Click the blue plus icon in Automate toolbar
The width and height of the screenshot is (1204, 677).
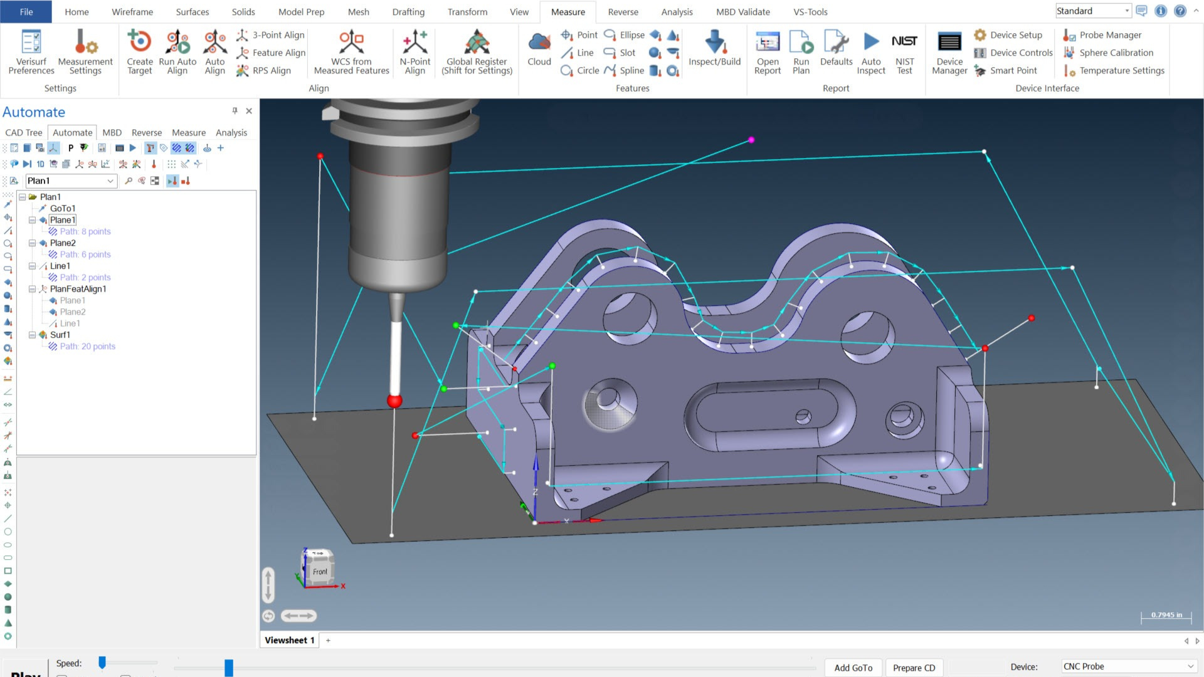221,149
